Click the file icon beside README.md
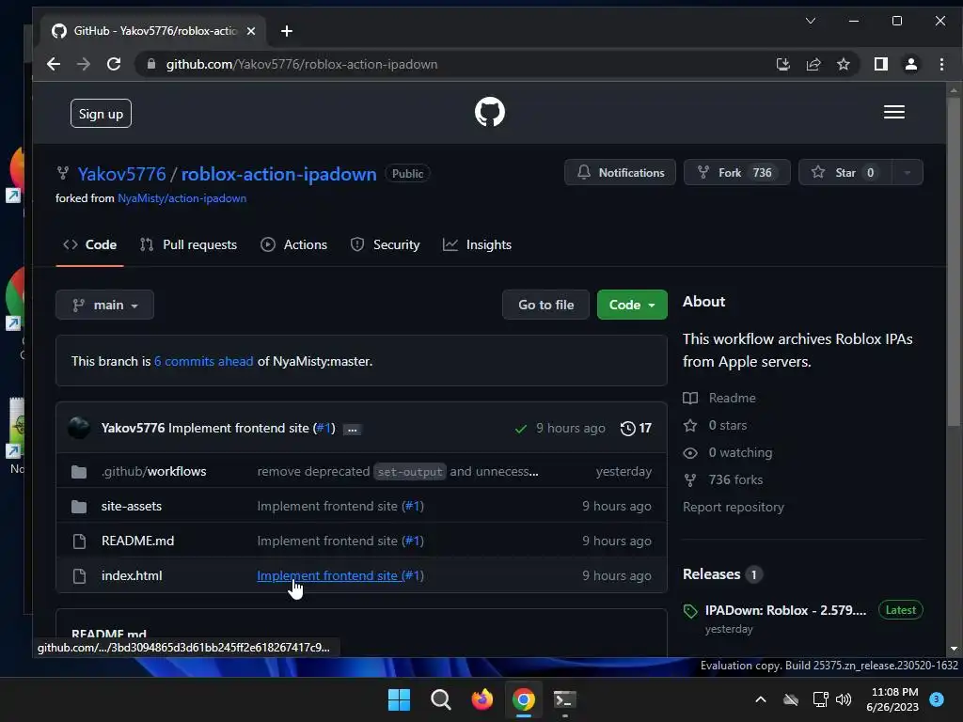 (79, 541)
